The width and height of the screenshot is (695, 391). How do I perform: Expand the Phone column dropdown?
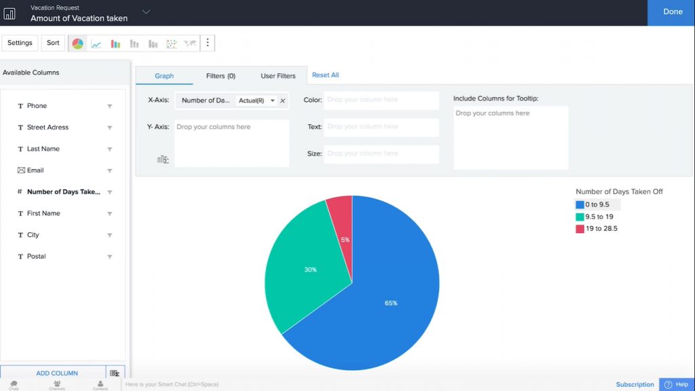pos(109,106)
